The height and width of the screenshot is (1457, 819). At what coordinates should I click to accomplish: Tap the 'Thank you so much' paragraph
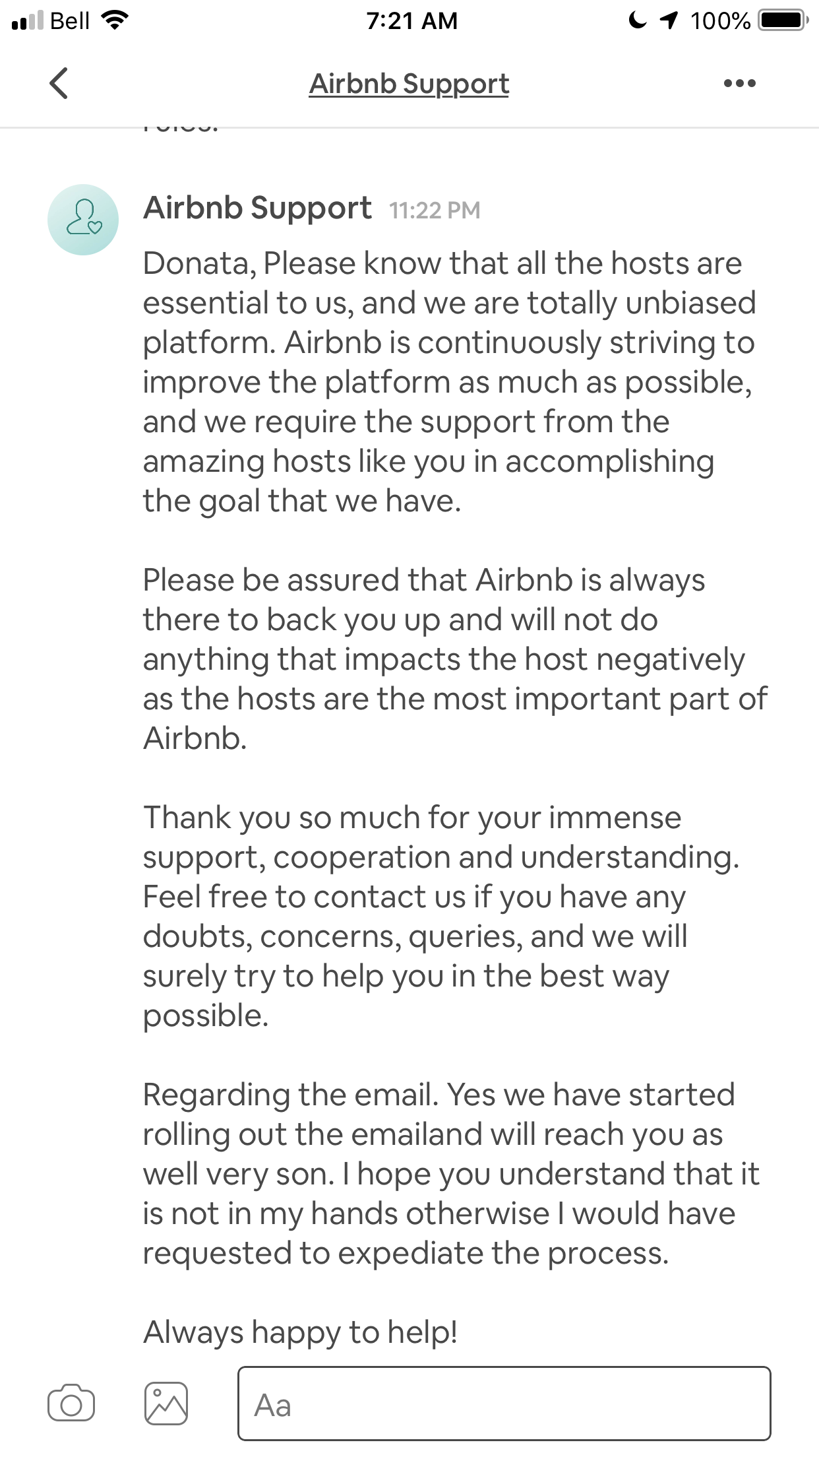pyautogui.click(x=440, y=917)
